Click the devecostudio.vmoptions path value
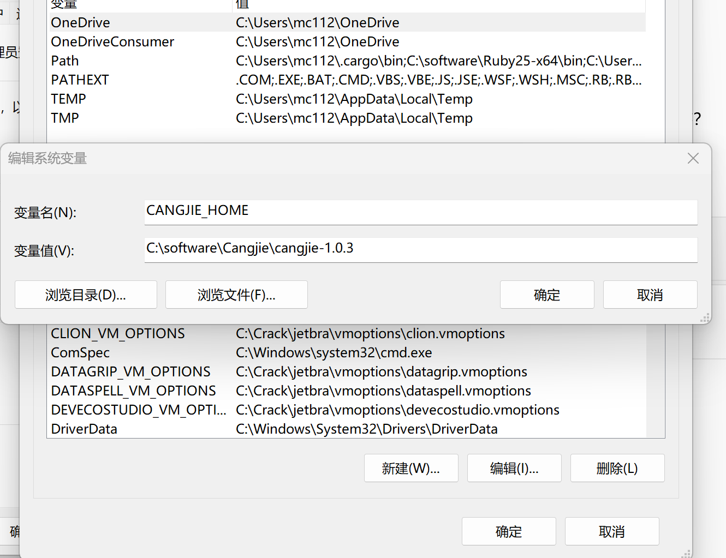The width and height of the screenshot is (726, 558). 397,410
